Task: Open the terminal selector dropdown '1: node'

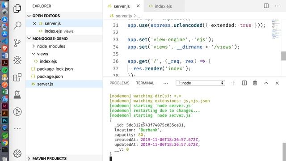Action: 200,83
